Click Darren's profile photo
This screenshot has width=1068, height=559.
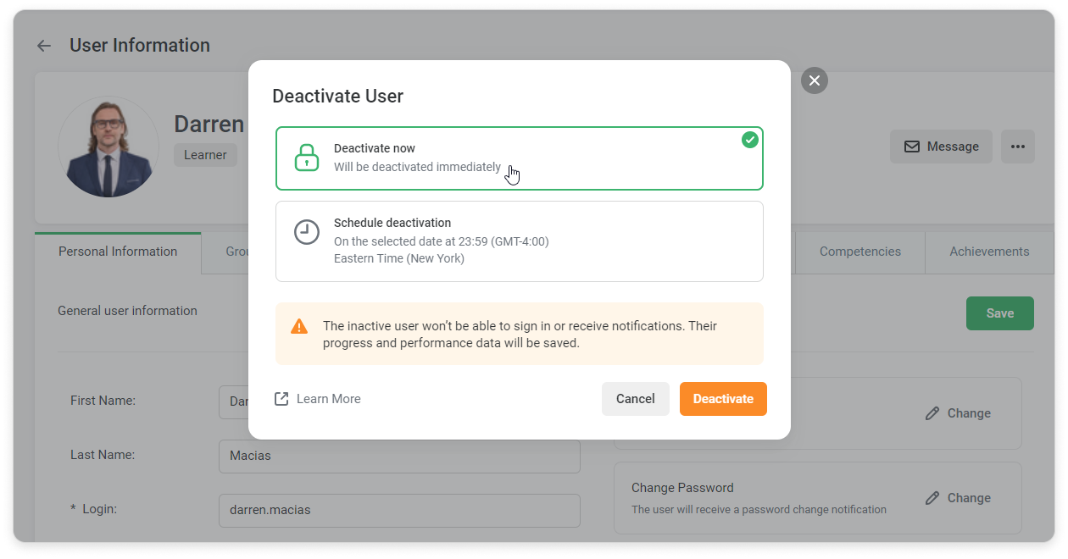click(x=108, y=147)
